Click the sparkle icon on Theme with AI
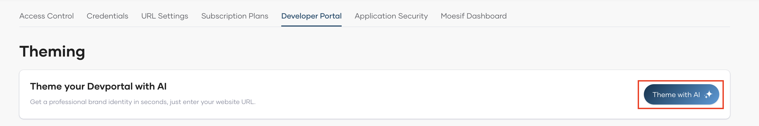This screenshot has height=126, width=759. click(708, 94)
